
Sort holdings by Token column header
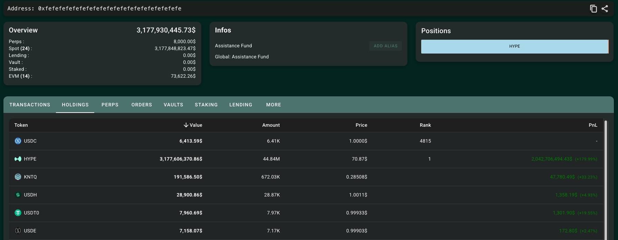(21, 125)
